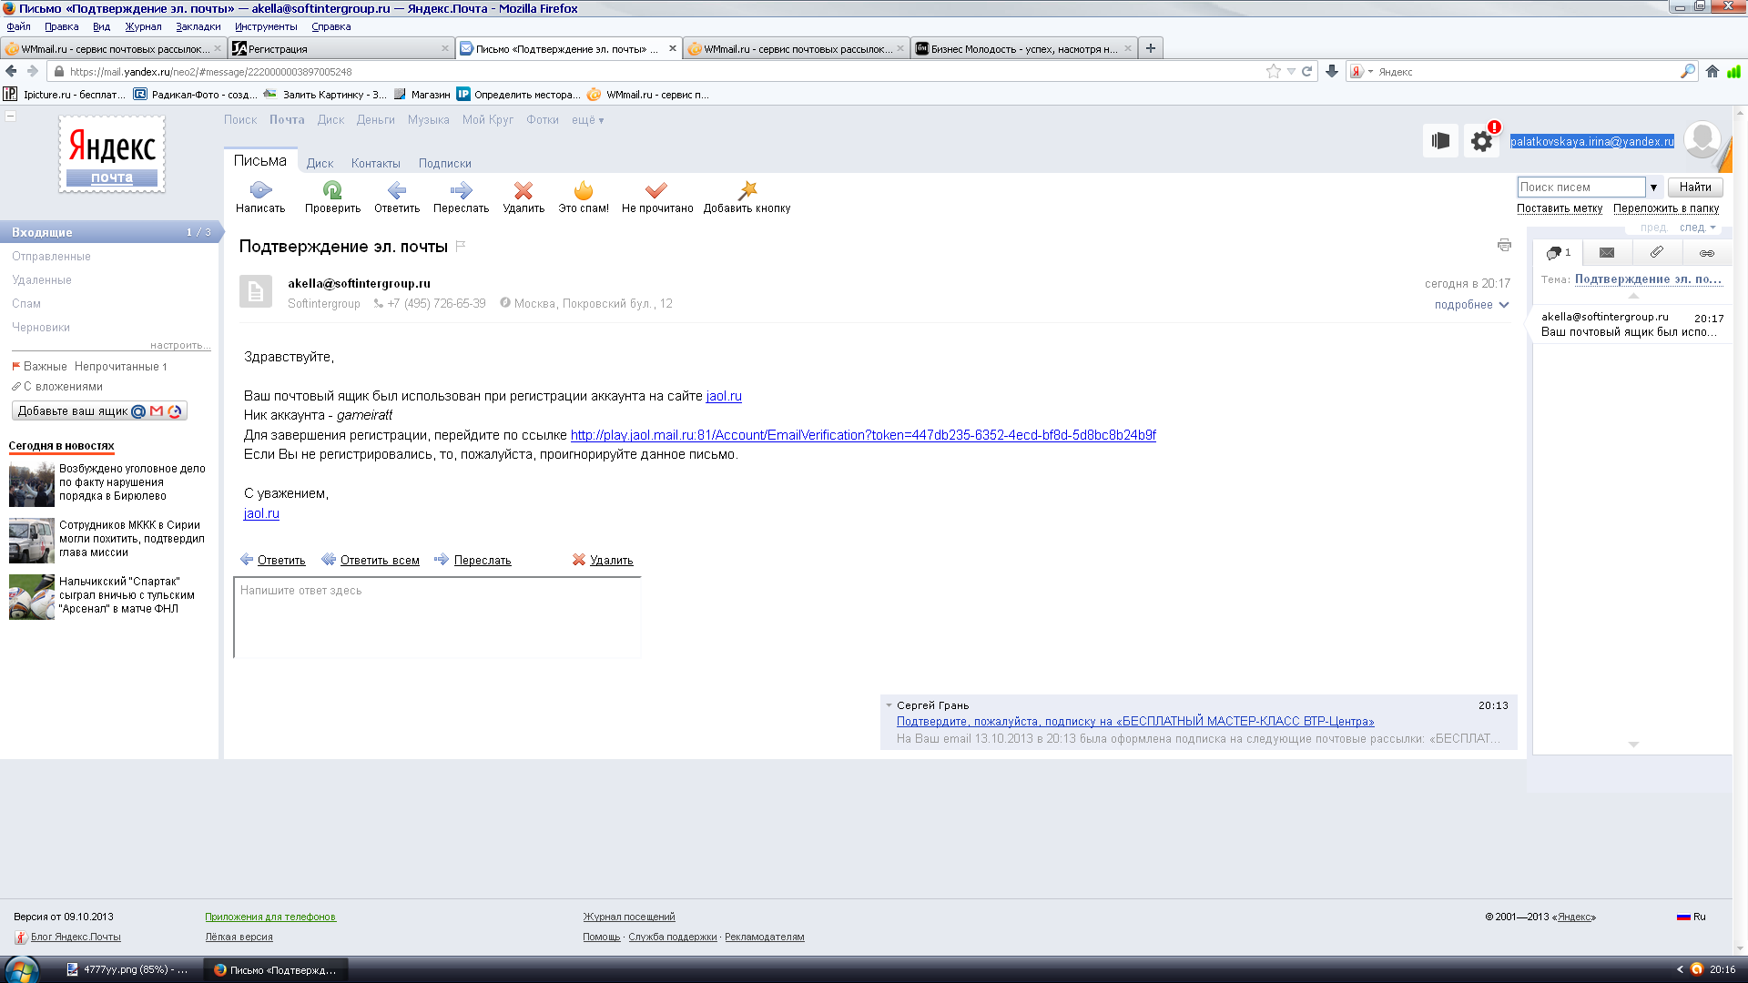Screen dimensions: 1748x983
Task: Open the Черновики folder
Action: pos(41,328)
